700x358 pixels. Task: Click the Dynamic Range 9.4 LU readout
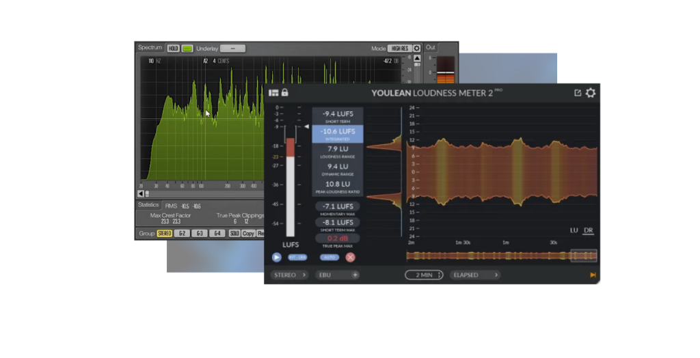click(338, 169)
